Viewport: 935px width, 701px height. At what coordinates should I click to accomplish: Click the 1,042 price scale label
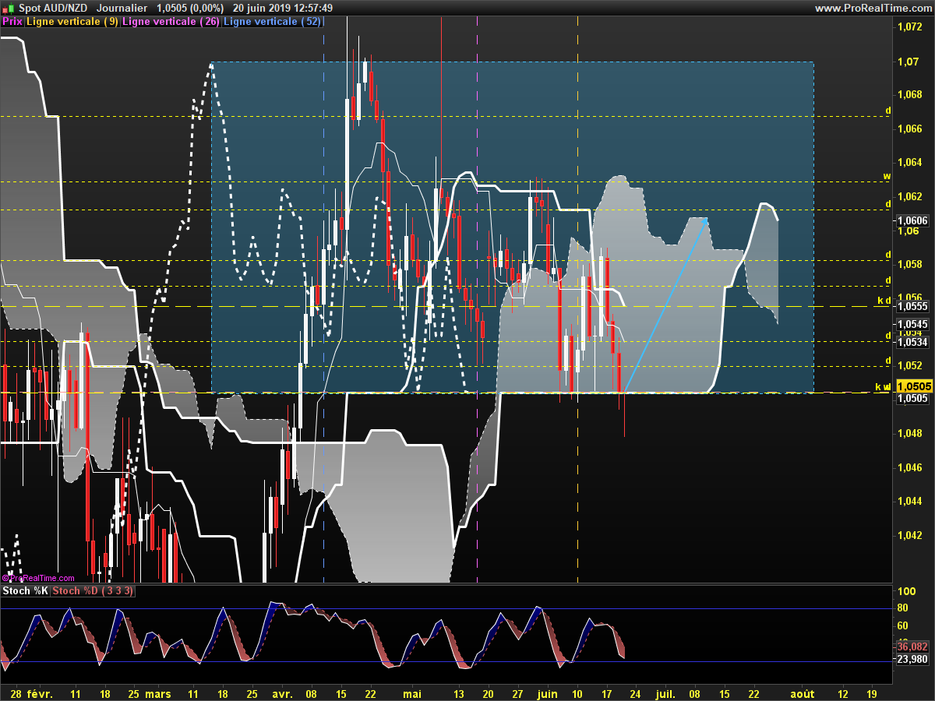click(x=909, y=535)
